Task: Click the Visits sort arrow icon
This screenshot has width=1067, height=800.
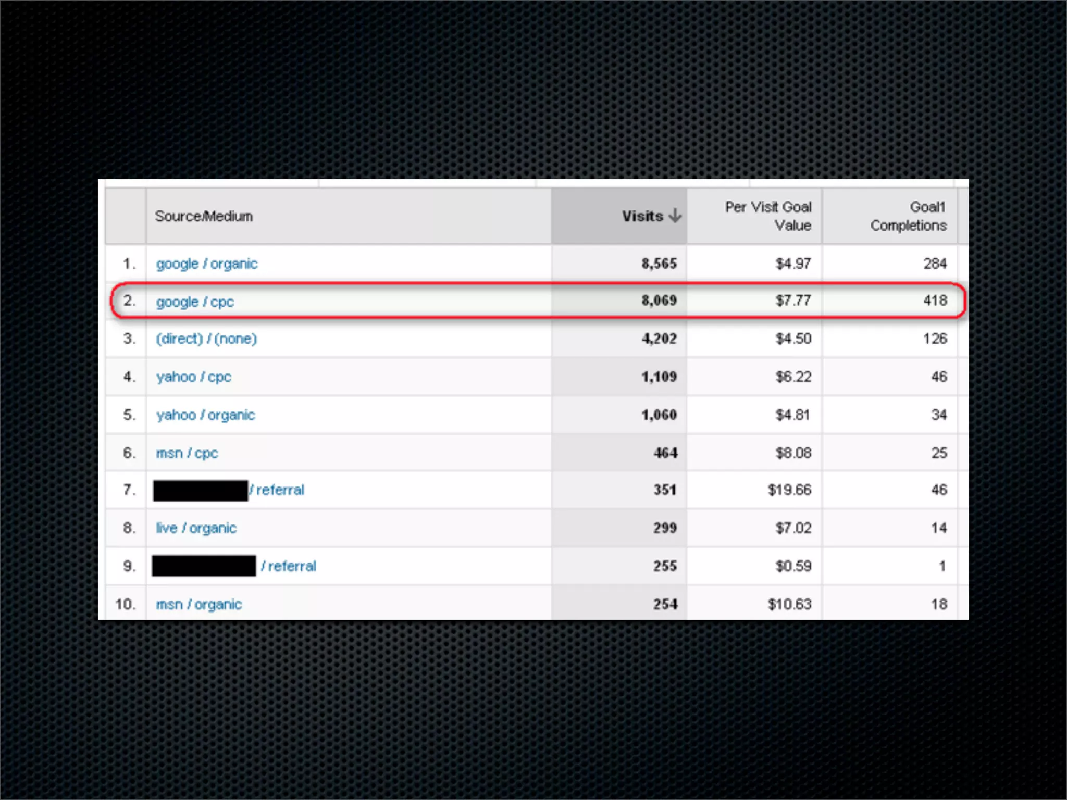Action: 675,216
